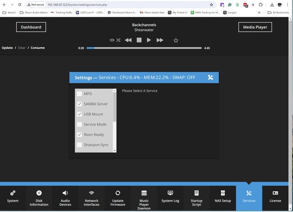Open Moon Audio Admin bookmark folder
The width and height of the screenshot is (293, 212).
(34, 13)
